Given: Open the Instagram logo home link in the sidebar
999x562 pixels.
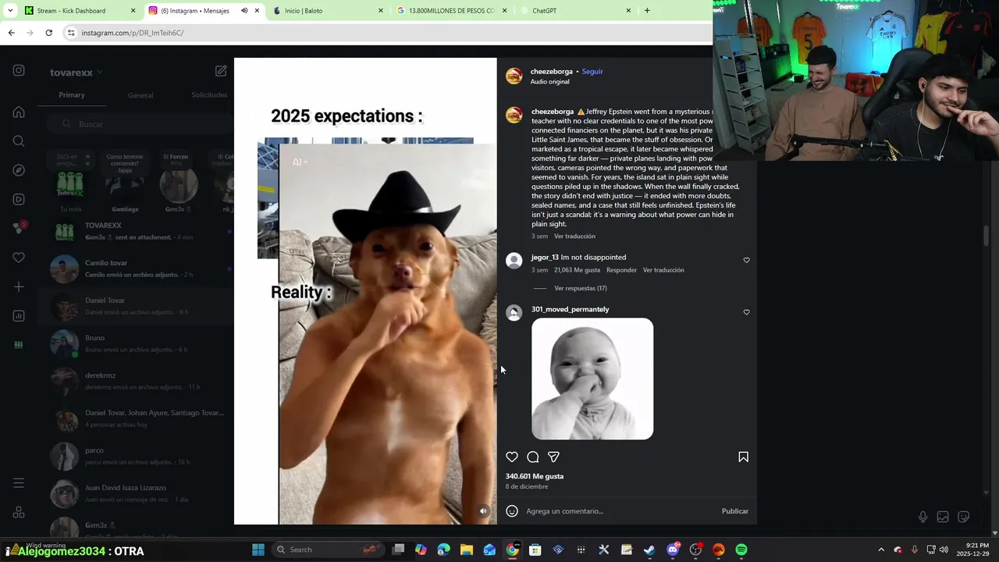Looking at the screenshot, I should tap(19, 70).
